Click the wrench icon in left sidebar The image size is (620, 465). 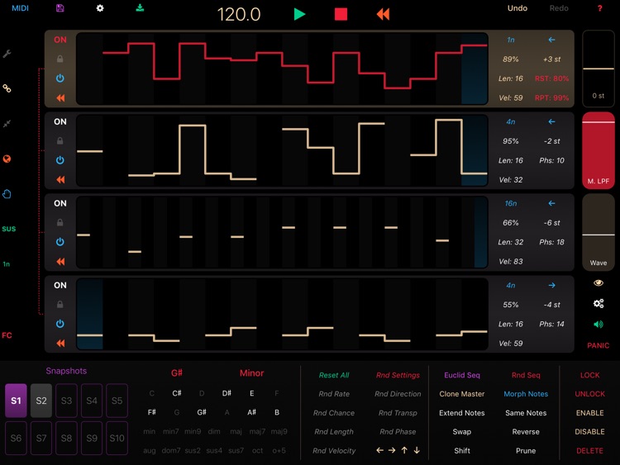point(7,54)
